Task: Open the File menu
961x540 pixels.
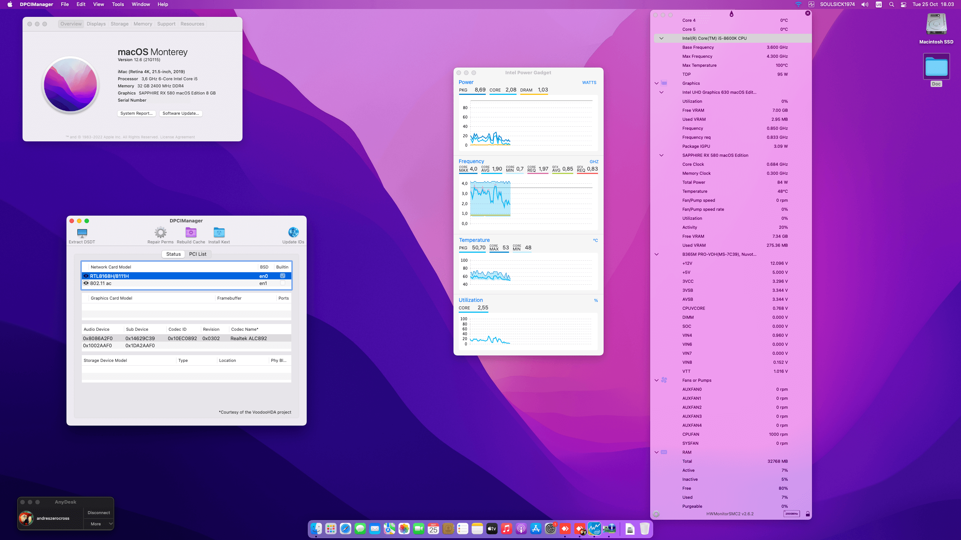Action: click(65, 4)
